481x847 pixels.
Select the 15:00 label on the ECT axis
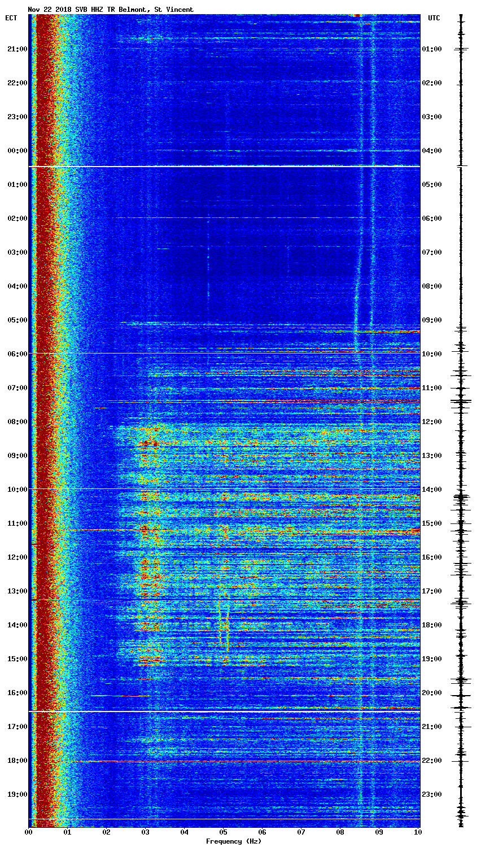(x=17, y=659)
